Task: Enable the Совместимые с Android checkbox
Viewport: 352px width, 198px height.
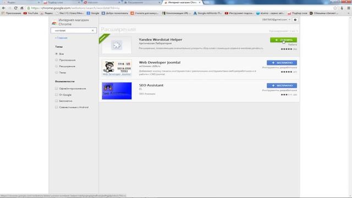Action: click(x=57, y=107)
